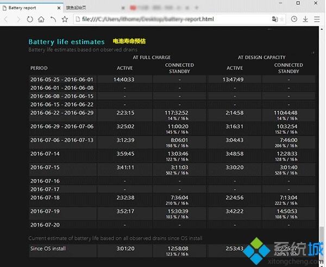The image size is (326, 267).
Task: Click the address bar URL field
Action: click(x=163, y=19)
